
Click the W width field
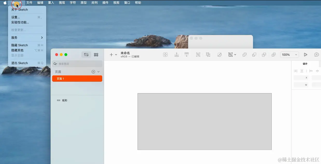click(301, 85)
